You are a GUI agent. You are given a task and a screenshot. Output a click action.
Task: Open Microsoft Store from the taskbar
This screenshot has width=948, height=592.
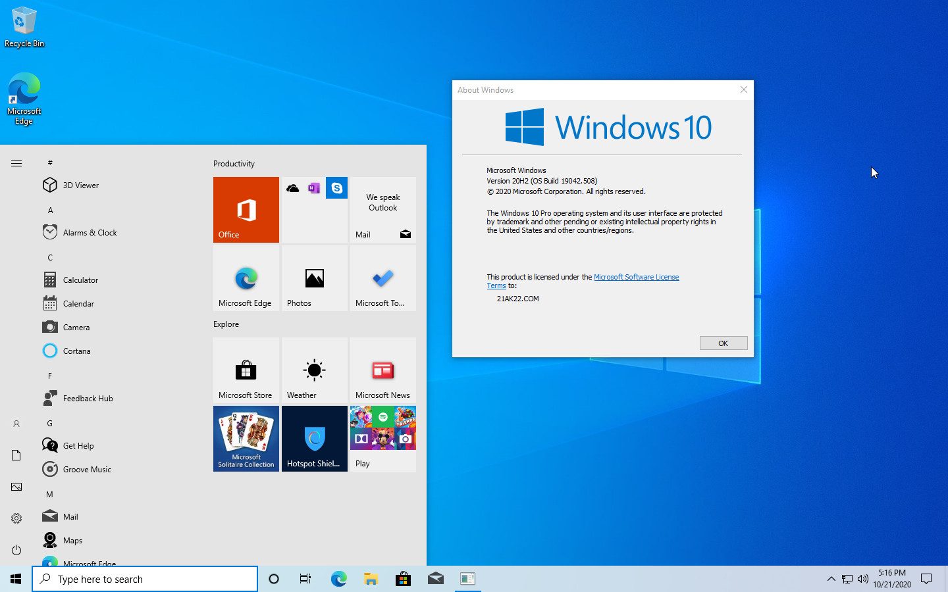(x=403, y=579)
